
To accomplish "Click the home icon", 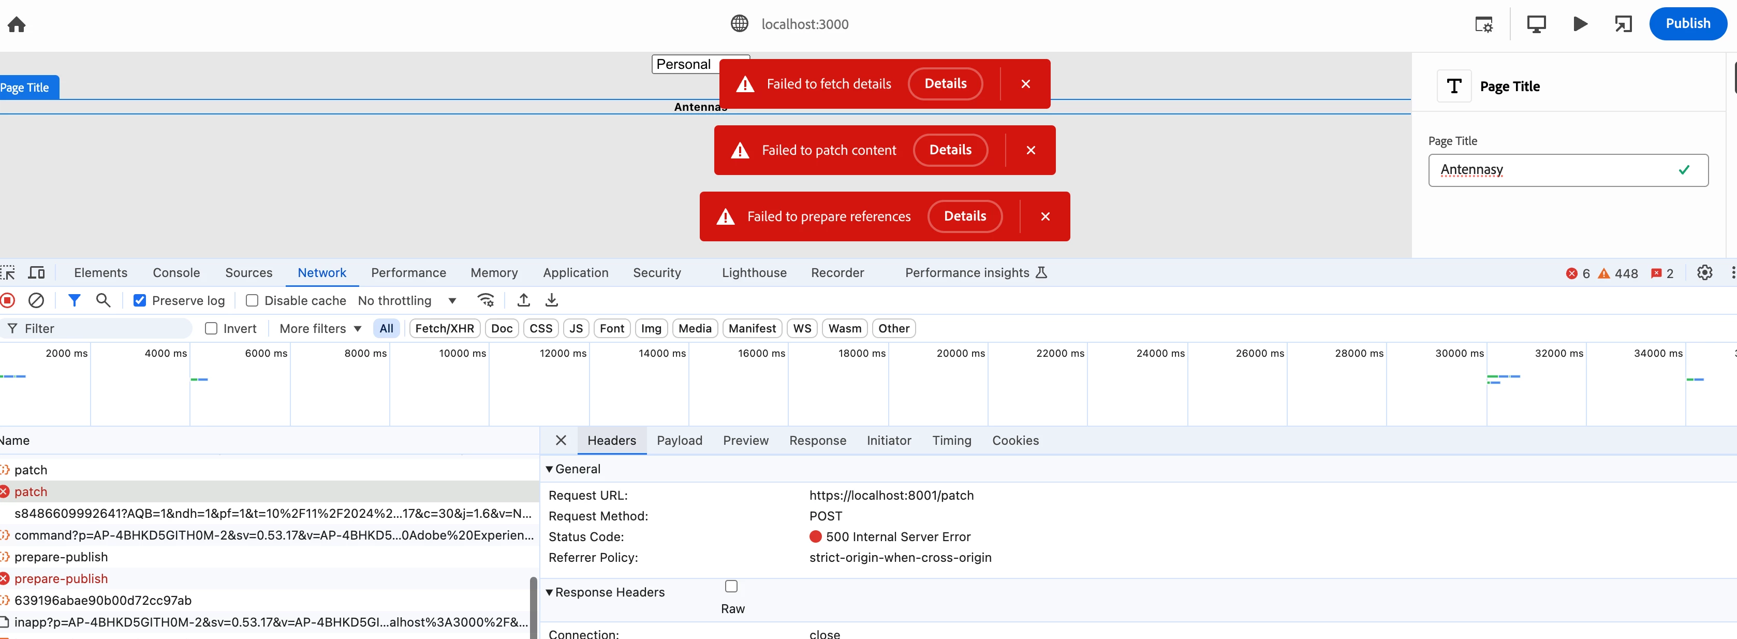I will tap(16, 25).
